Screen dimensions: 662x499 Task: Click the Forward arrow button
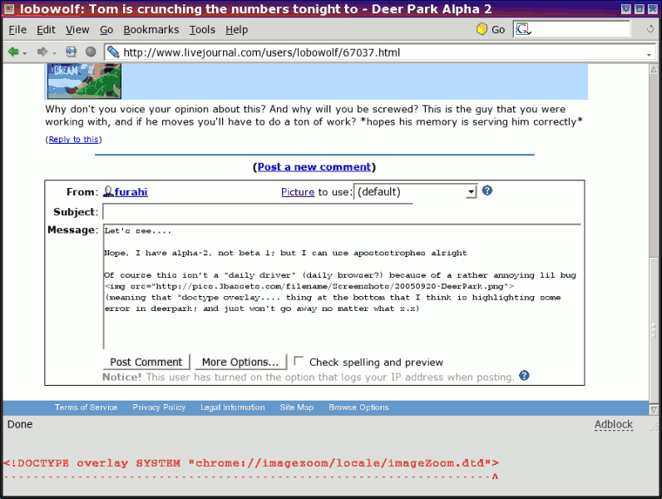click(42, 52)
